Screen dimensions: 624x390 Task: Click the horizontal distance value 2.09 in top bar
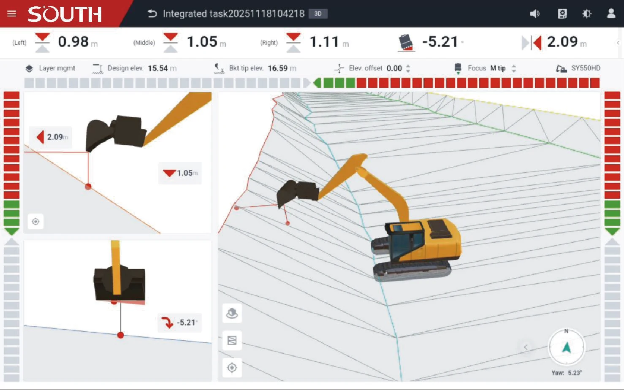[x=562, y=42]
